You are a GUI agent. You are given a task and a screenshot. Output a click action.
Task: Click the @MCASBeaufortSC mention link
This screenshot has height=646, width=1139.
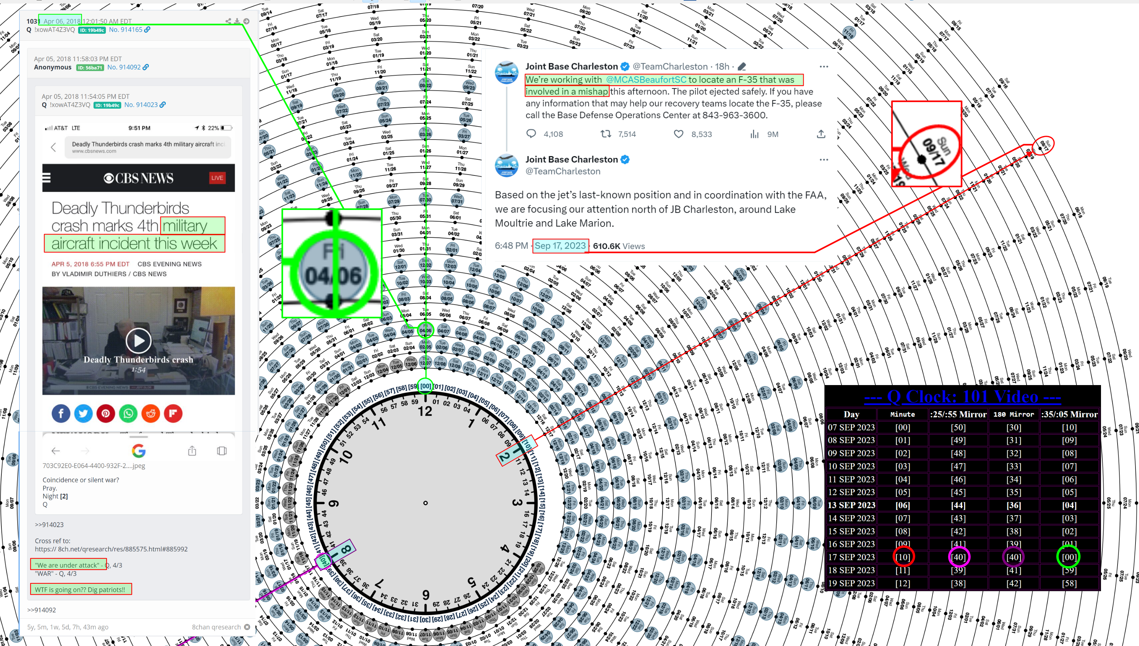(x=646, y=80)
